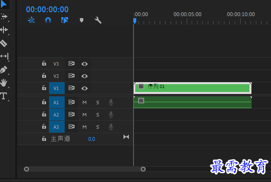The image size is (271, 182).
Task: Toggle sync lock on A2
Action: [x=71, y=114]
